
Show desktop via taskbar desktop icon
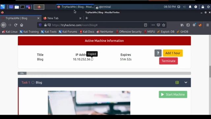(11, 7)
